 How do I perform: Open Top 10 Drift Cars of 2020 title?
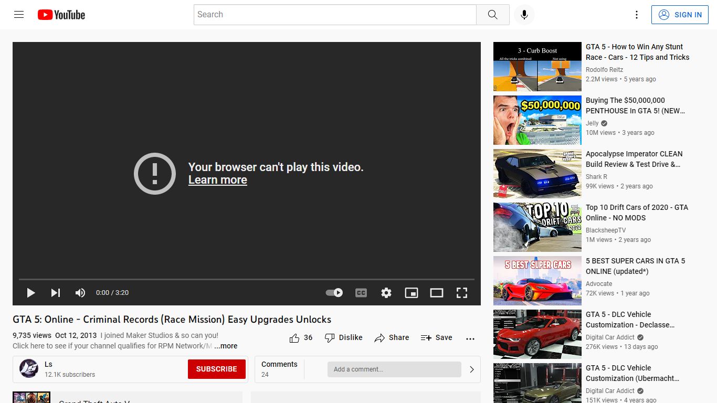pos(637,213)
